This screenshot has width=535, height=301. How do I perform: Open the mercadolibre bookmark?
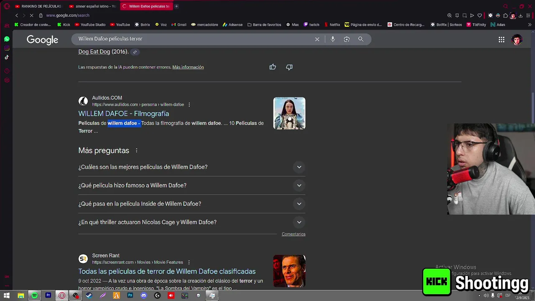pos(204,25)
